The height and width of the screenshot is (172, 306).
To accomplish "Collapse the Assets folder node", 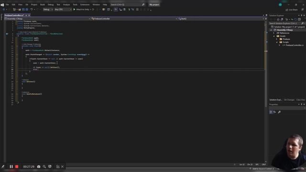I will pyautogui.click(x=274, y=36).
